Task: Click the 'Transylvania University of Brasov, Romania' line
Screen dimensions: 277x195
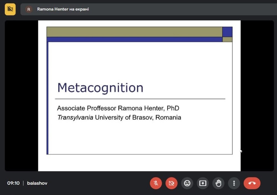Action: 119,117
